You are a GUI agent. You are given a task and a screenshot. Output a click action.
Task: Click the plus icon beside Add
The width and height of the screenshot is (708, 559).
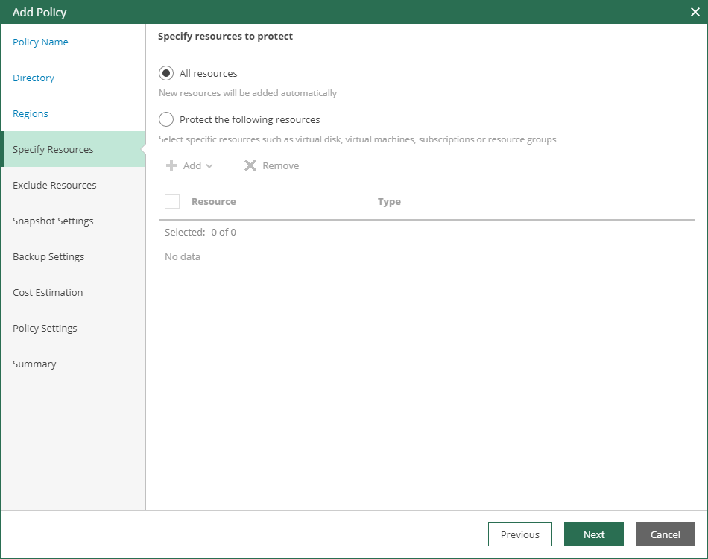click(171, 165)
